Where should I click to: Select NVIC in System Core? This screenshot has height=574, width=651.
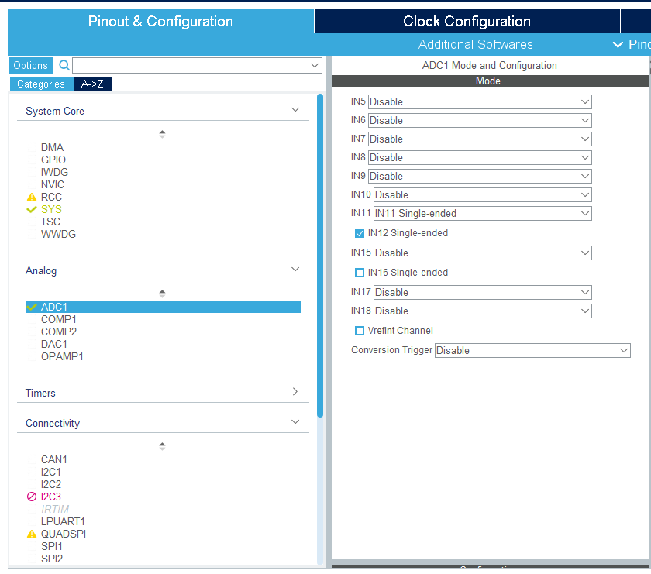point(53,184)
